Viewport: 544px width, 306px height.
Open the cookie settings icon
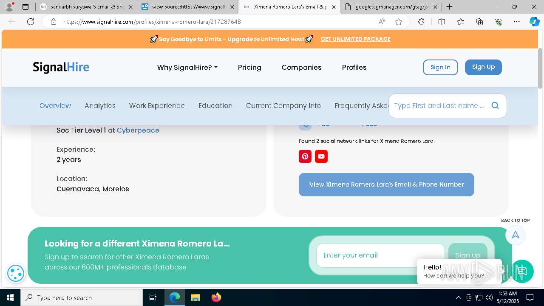point(16,273)
